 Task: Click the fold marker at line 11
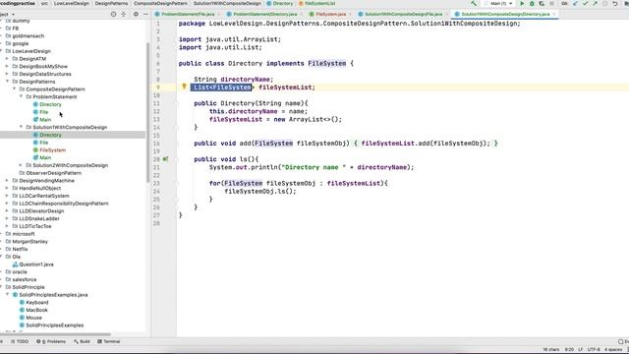[176, 103]
